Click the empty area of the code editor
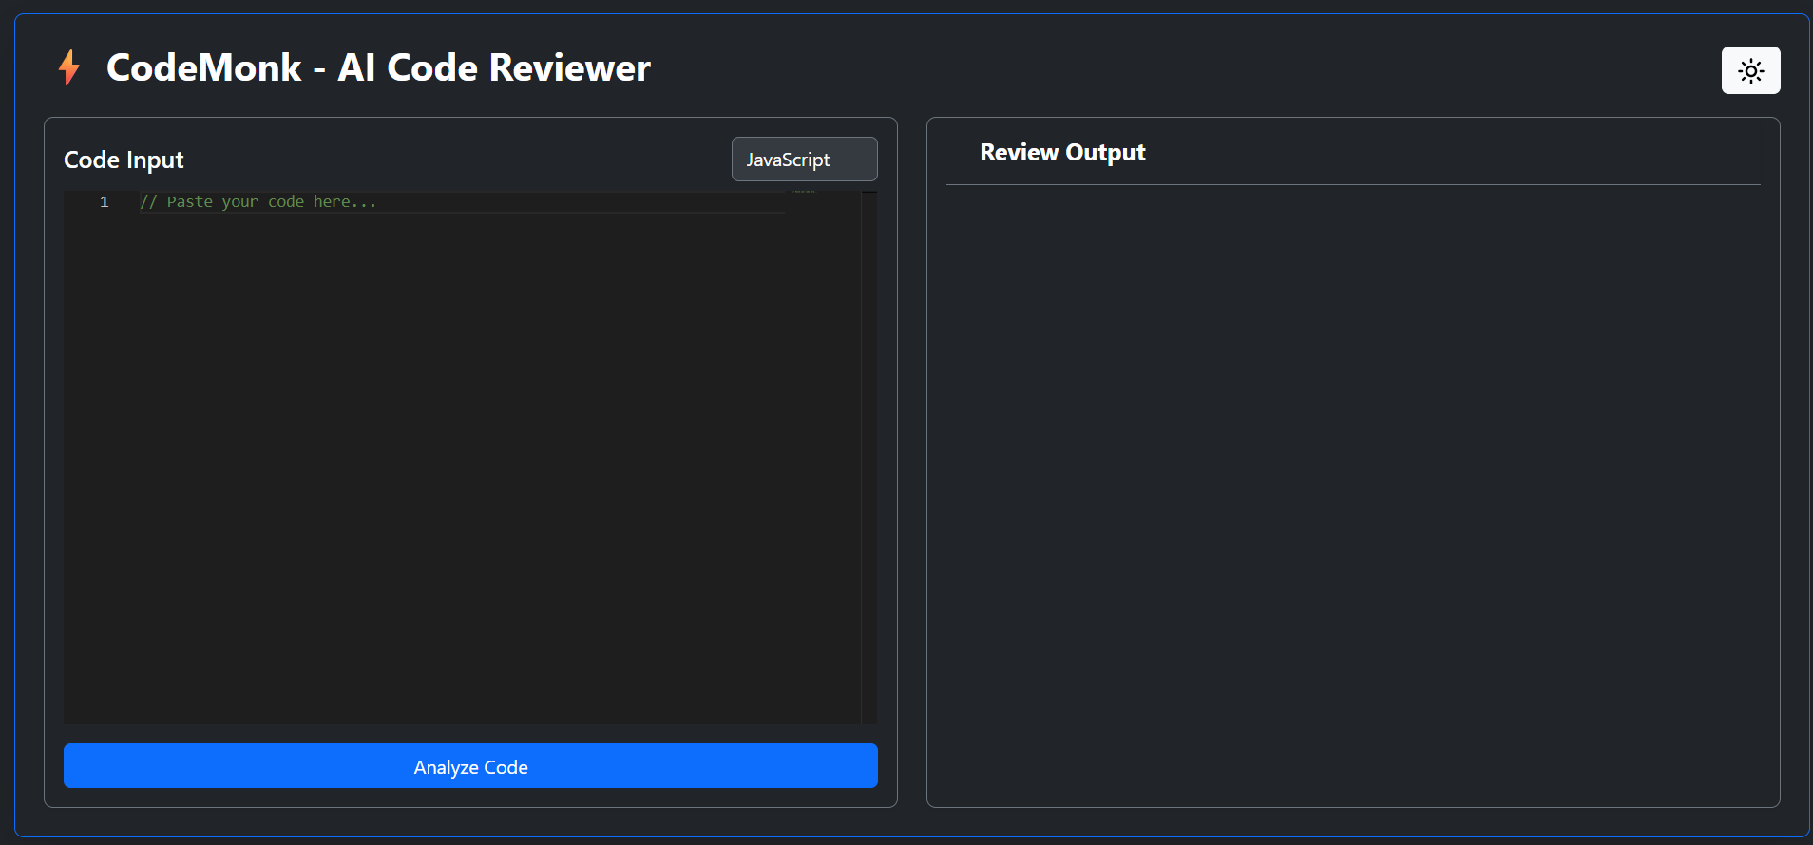This screenshot has width=1813, height=845. (456, 456)
